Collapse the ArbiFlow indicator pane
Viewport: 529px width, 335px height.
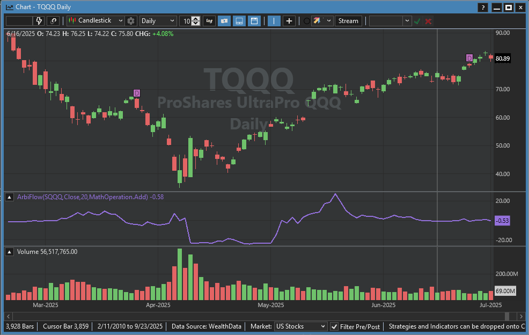[10, 197]
